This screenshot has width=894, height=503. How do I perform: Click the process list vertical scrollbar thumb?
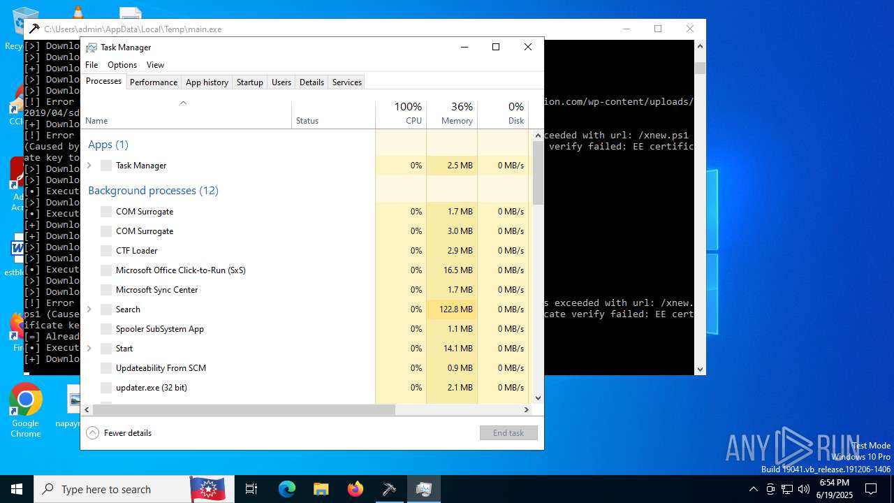[538, 173]
